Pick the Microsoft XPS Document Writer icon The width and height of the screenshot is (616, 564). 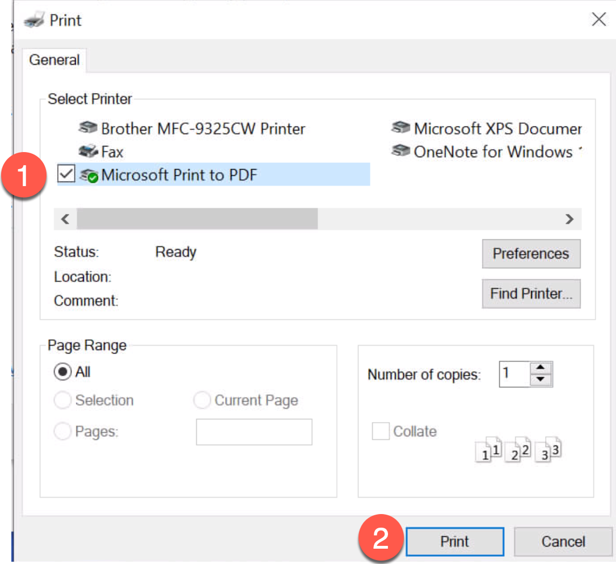click(400, 128)
